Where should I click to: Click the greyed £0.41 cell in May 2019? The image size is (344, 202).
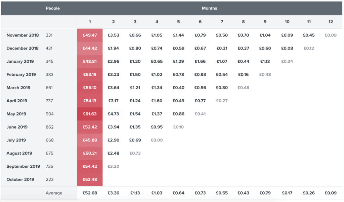(x=200, y=114)
